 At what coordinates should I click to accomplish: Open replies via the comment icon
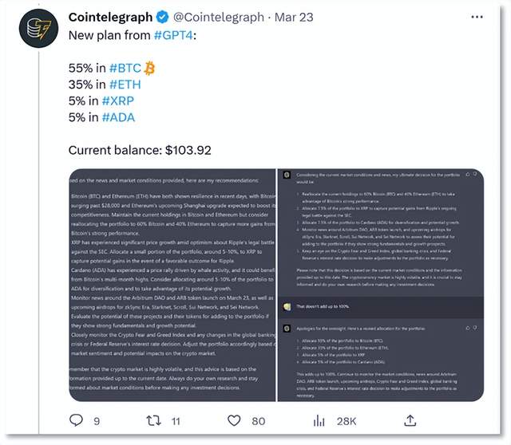click(76, 419)
